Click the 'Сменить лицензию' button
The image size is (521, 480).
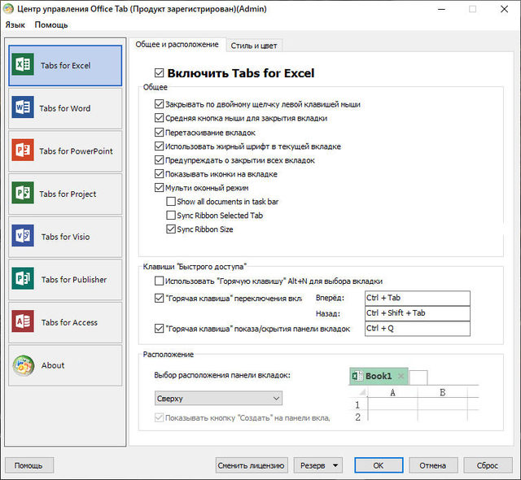(252, 465)
